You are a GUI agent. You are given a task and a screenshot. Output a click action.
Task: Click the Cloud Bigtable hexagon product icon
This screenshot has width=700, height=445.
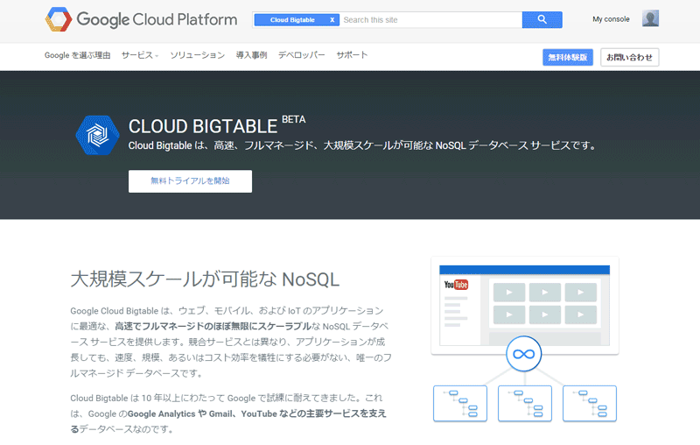(x=97, y=136)
